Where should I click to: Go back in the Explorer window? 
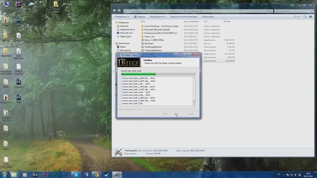coord(114,11)
